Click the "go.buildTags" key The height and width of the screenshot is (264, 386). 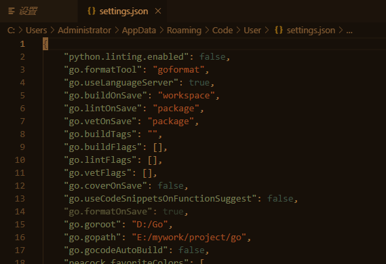click(x=100, y=134)
